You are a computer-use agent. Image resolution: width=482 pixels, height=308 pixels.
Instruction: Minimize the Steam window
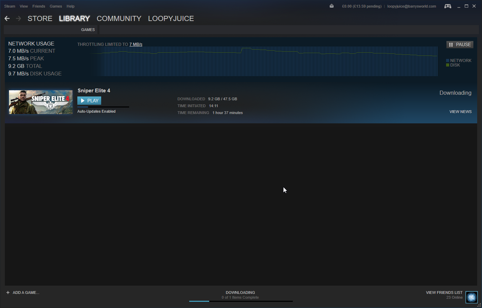(x=459, y=6)
